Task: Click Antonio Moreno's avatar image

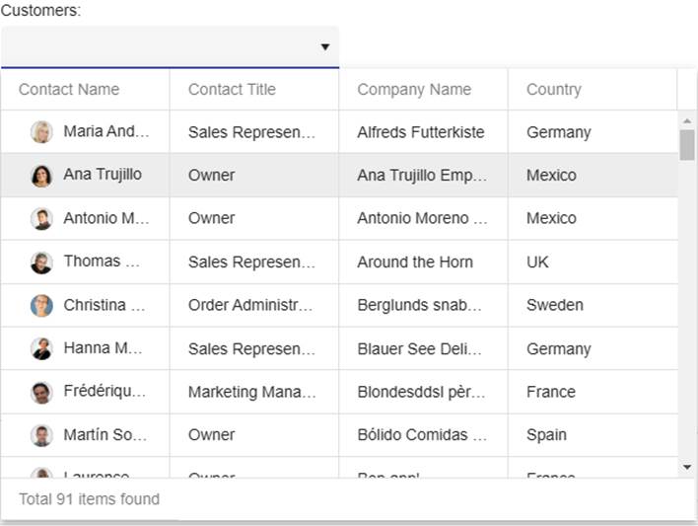Action: click(41, 219)
